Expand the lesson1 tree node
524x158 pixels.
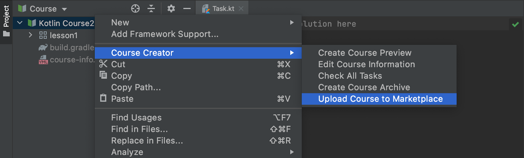pyautogui.click(x=30, y=35)
